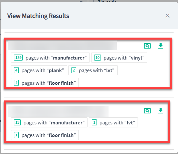Open 13 pages with "manufacturer"
The height and width of the screenshot is (154, 178).
click(x=49, y=122)
